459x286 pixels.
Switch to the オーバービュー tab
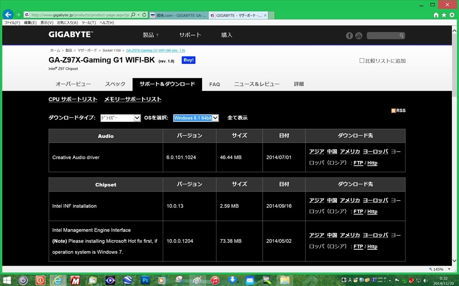73,84
